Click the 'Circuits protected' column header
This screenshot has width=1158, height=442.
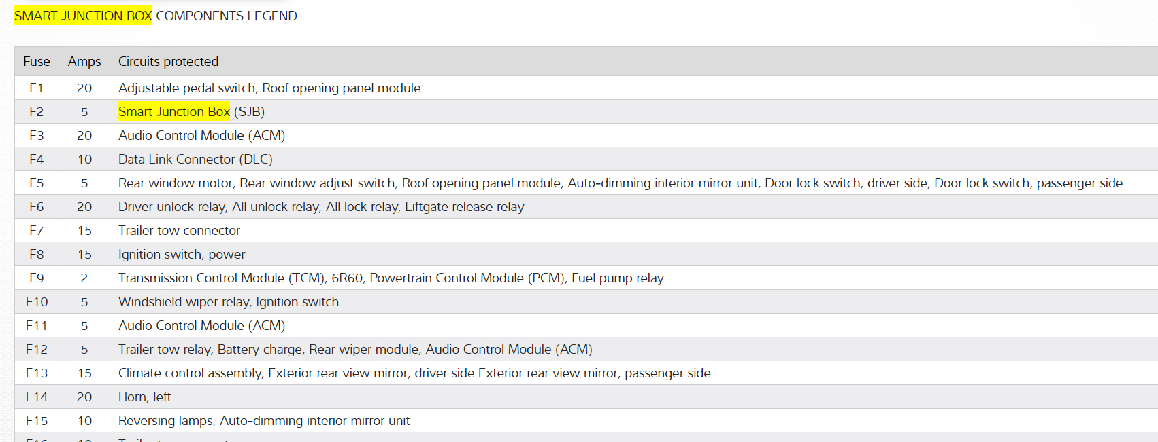point(168,61)
